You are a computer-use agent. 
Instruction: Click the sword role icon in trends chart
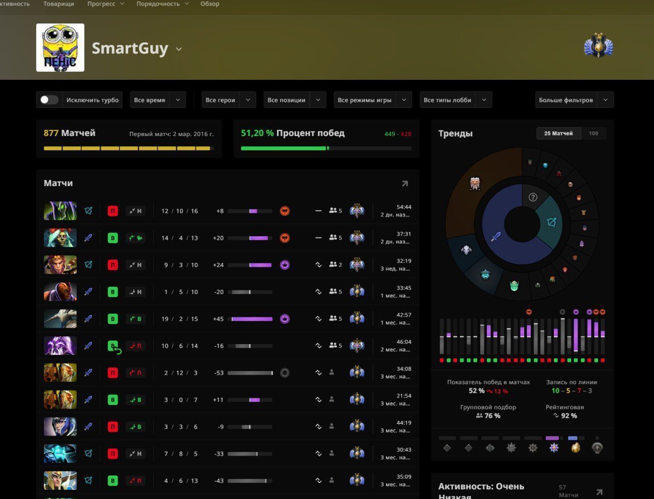coord(496,236)
